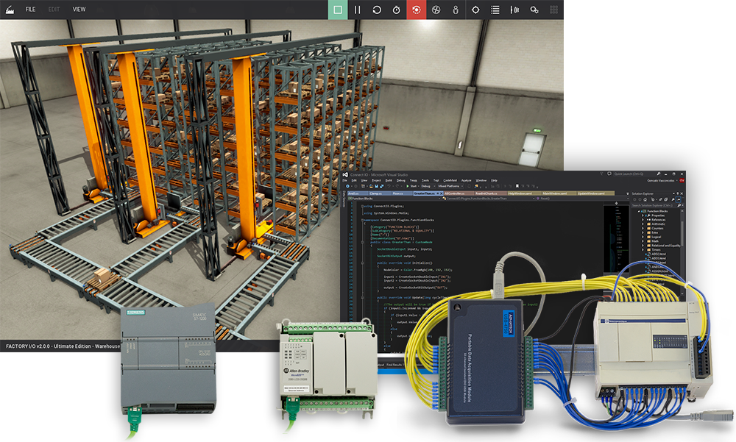
Task: Click the sensor signal waves icon
Action: [515, 10]
